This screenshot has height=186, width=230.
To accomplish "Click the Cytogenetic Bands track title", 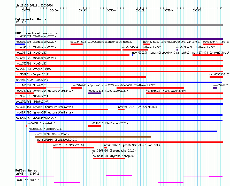I will [31, 19].
